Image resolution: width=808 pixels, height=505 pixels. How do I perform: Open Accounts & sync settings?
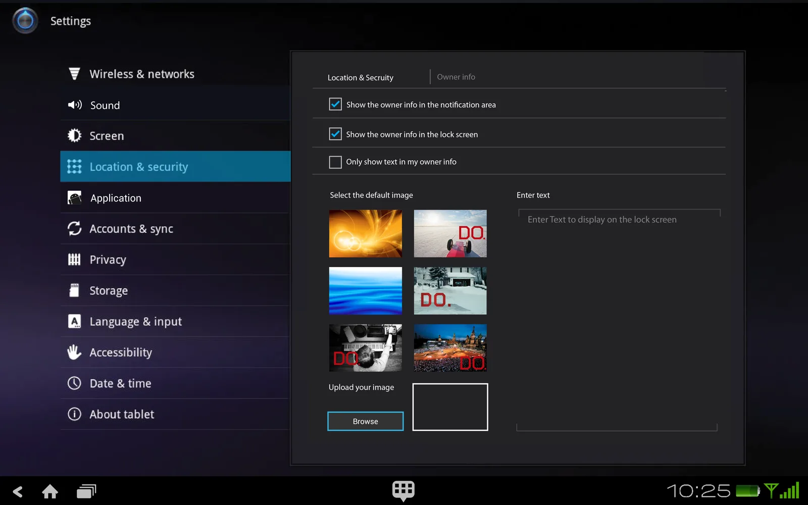(x=175, y=229)
